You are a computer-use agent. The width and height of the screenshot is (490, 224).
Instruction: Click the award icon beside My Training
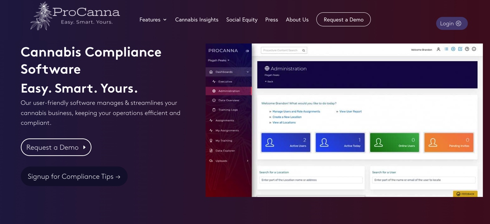tap(211, 141)
